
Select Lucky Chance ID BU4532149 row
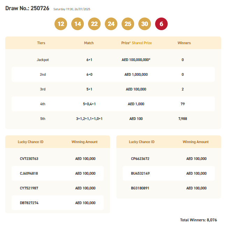tap(169, 173)
